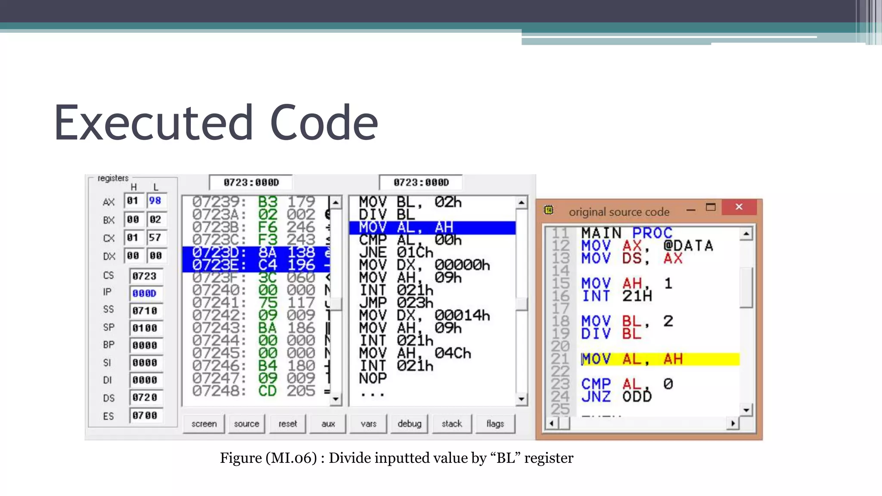Click the SP register field 0100
Image resolution: width=882 pixels, height=496 pixels.
coord(146,328)
